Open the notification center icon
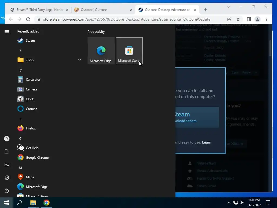277x208 pixels. [268, 203]
